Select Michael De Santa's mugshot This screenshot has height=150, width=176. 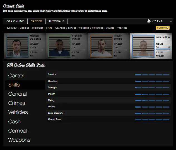(x=17, y=46)
